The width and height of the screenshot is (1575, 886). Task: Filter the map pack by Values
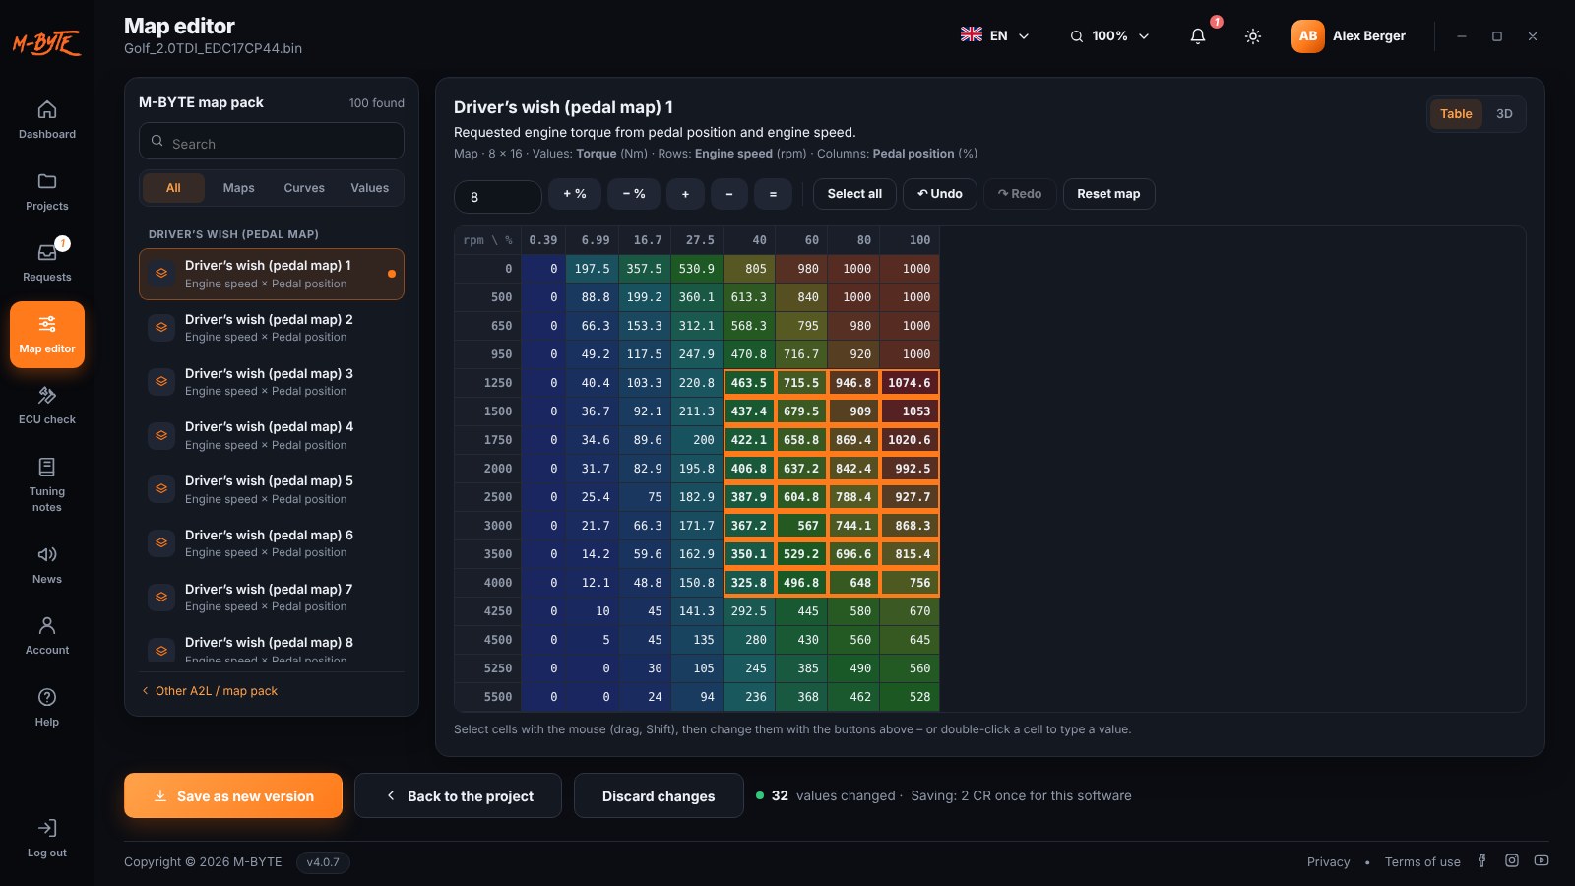pos(370,188)
